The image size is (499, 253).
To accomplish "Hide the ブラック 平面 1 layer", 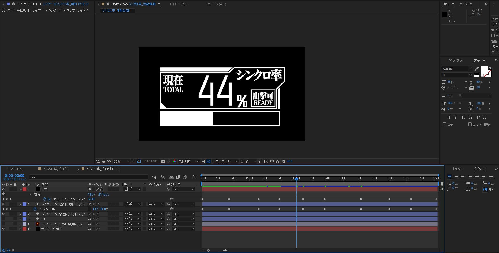I will [3, 229].
